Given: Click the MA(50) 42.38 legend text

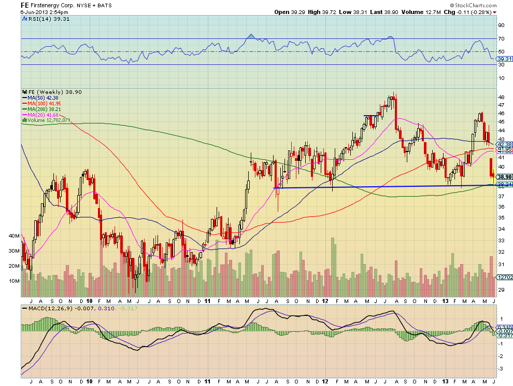Looking at the screenshot, I should point(43,98).
